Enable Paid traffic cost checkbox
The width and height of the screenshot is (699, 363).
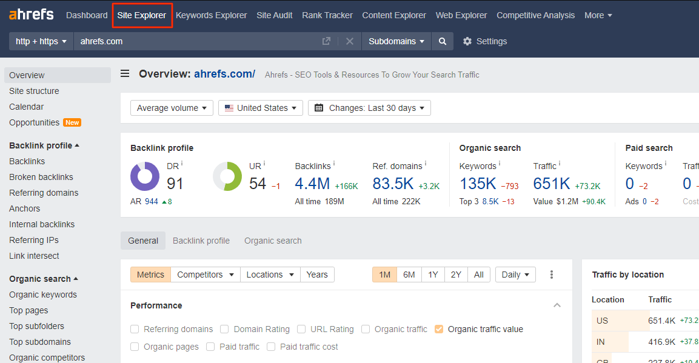tap(271, 347)
